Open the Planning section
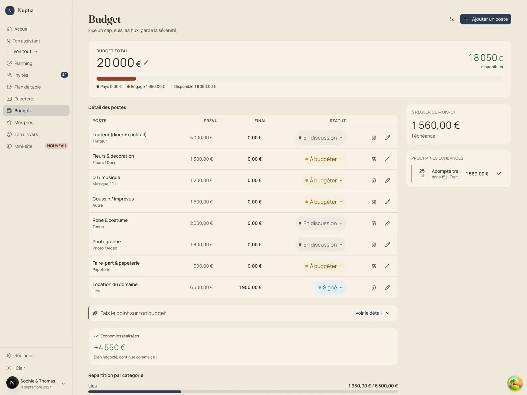Viewport: 527px width, 395px height. point(36,63)
